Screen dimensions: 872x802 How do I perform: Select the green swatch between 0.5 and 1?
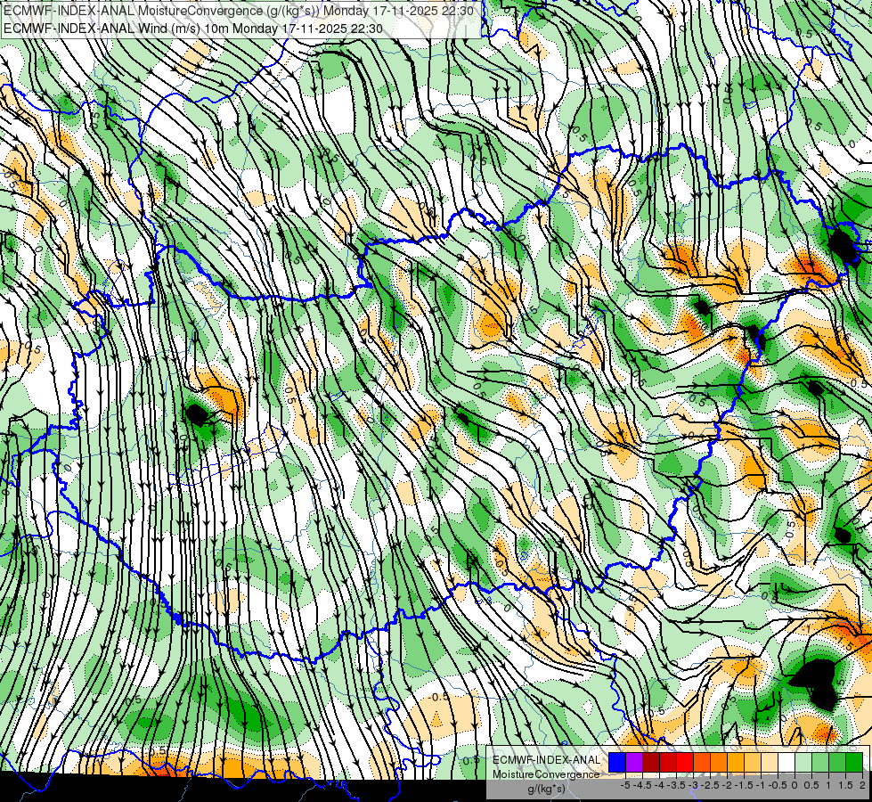click(x=820, y=763)
